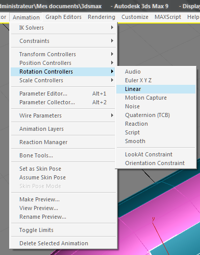Open the Customize menu
This screenshot has width=200, height=255.
click(x=135, y=17)
